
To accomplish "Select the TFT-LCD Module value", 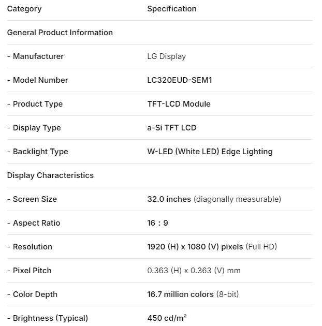I will pyautogui.click(x=179, y=104).
